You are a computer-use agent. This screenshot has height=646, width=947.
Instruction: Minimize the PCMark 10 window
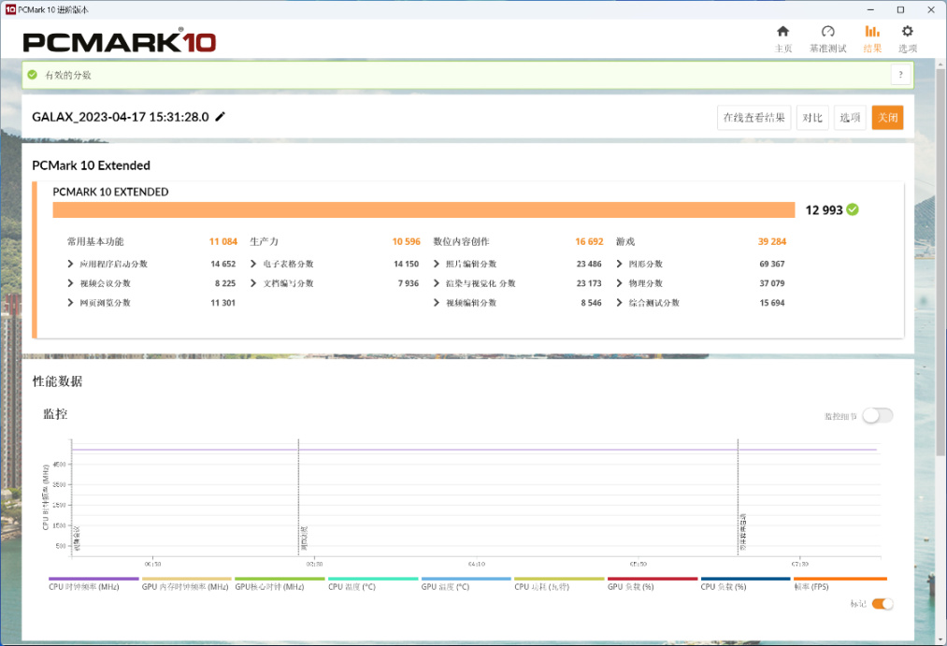tap(870, 9)
